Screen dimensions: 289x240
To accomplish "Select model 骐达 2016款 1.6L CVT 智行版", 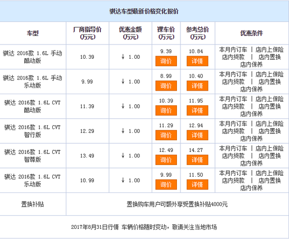I will click(x=32, y=131).
